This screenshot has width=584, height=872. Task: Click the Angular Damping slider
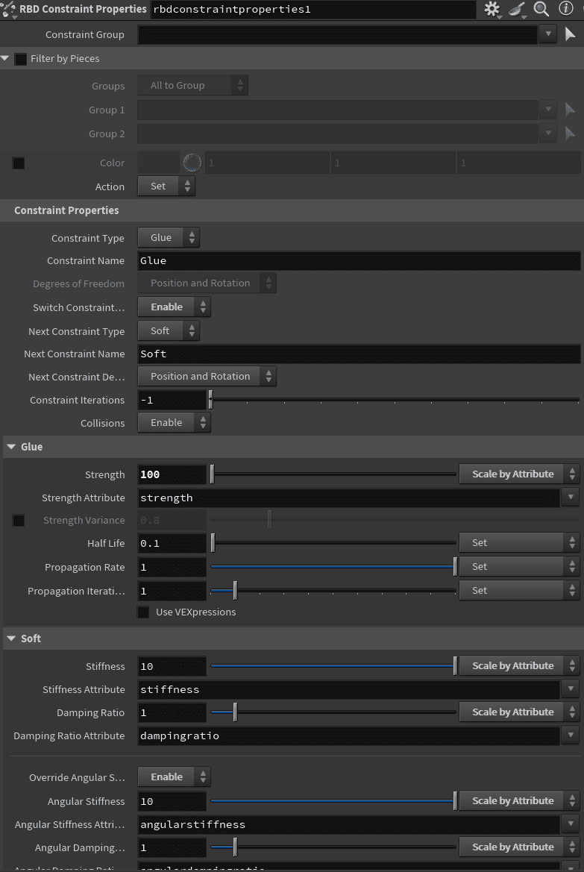[x=333, y=847]
